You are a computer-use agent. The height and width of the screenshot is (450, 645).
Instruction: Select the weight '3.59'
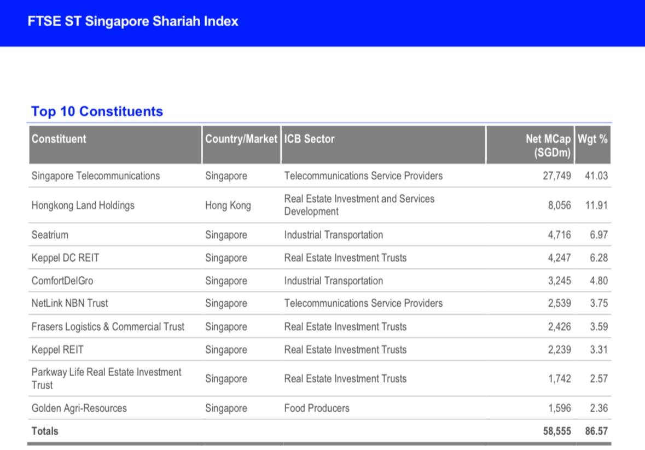(x=598, y=327)
